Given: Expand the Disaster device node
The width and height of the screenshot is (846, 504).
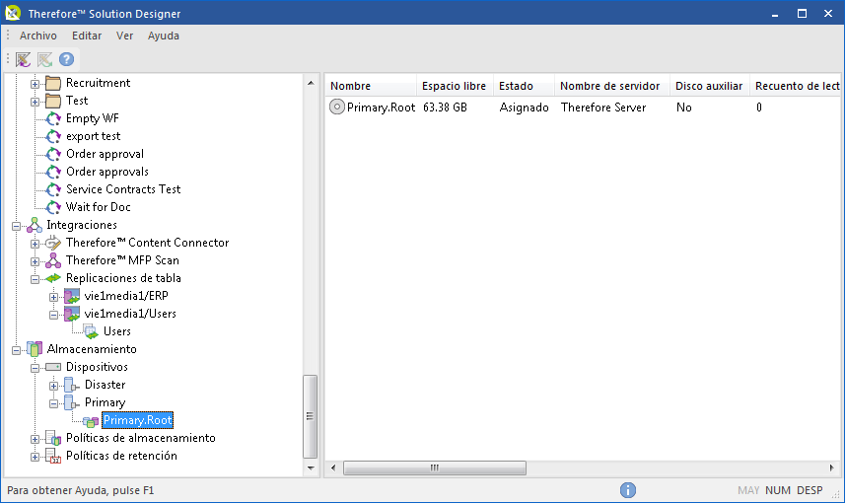Looking at the screenshot, I should [53, 386].
